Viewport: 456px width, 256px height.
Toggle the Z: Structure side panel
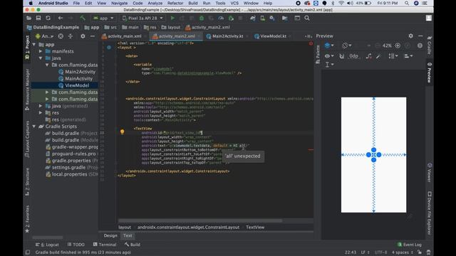27,182
